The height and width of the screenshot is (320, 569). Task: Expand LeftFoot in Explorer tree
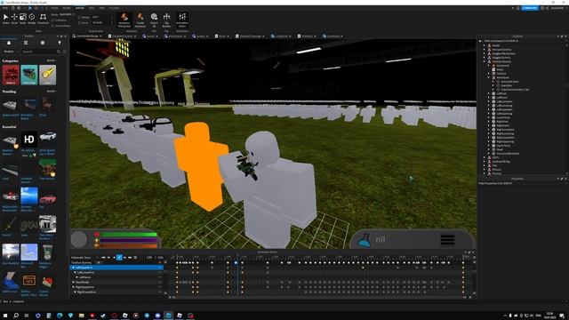click(x=488, y=93)
